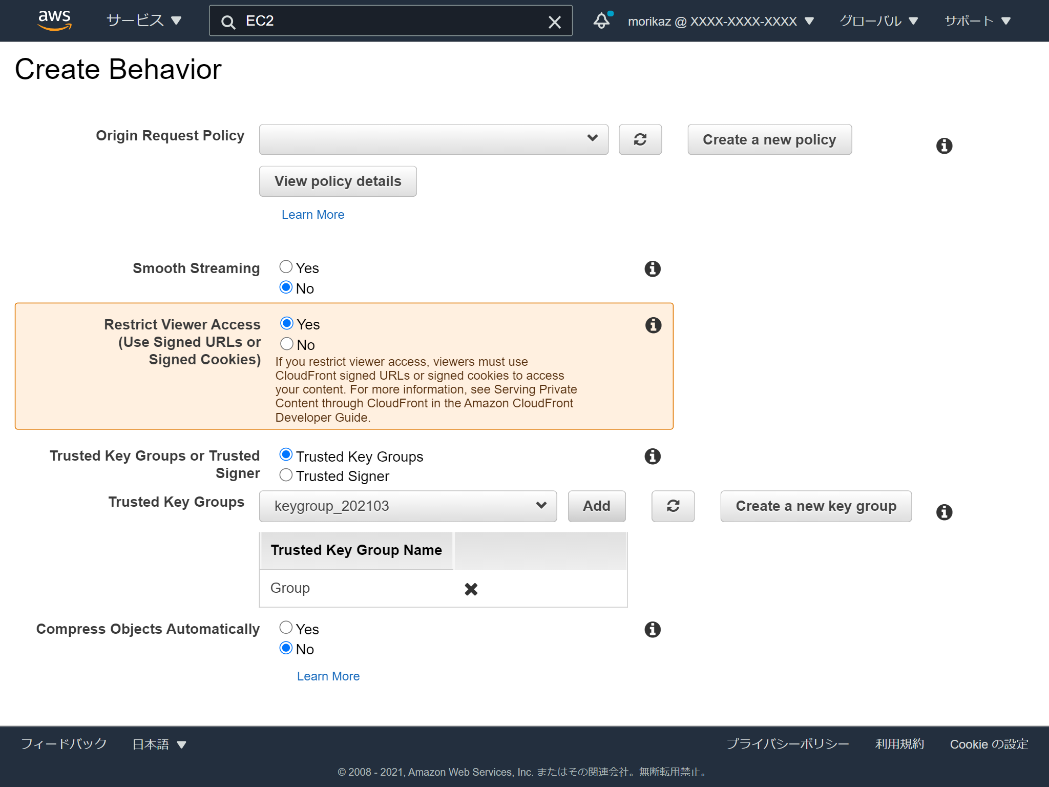Image resolution: width=1049 pixels, height=787 pixels.
Task: Enable Yes for Smooth Streaming
Action: point(286,266)
